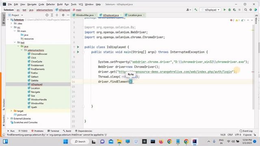Collapse the test folder
The width and height of the screenshot is (260, 146).
coord(15,43)
